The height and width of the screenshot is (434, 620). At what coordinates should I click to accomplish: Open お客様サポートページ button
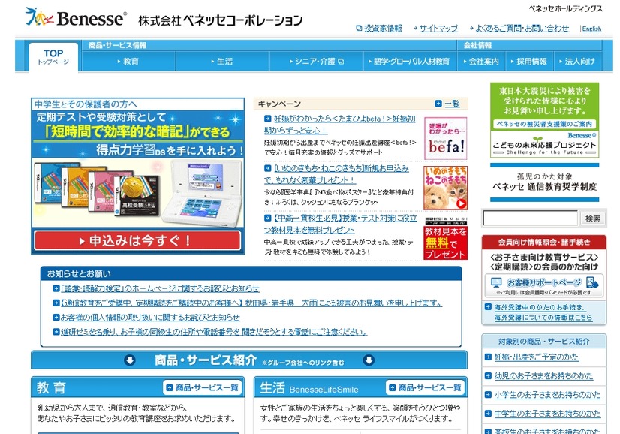pos(544,285)
